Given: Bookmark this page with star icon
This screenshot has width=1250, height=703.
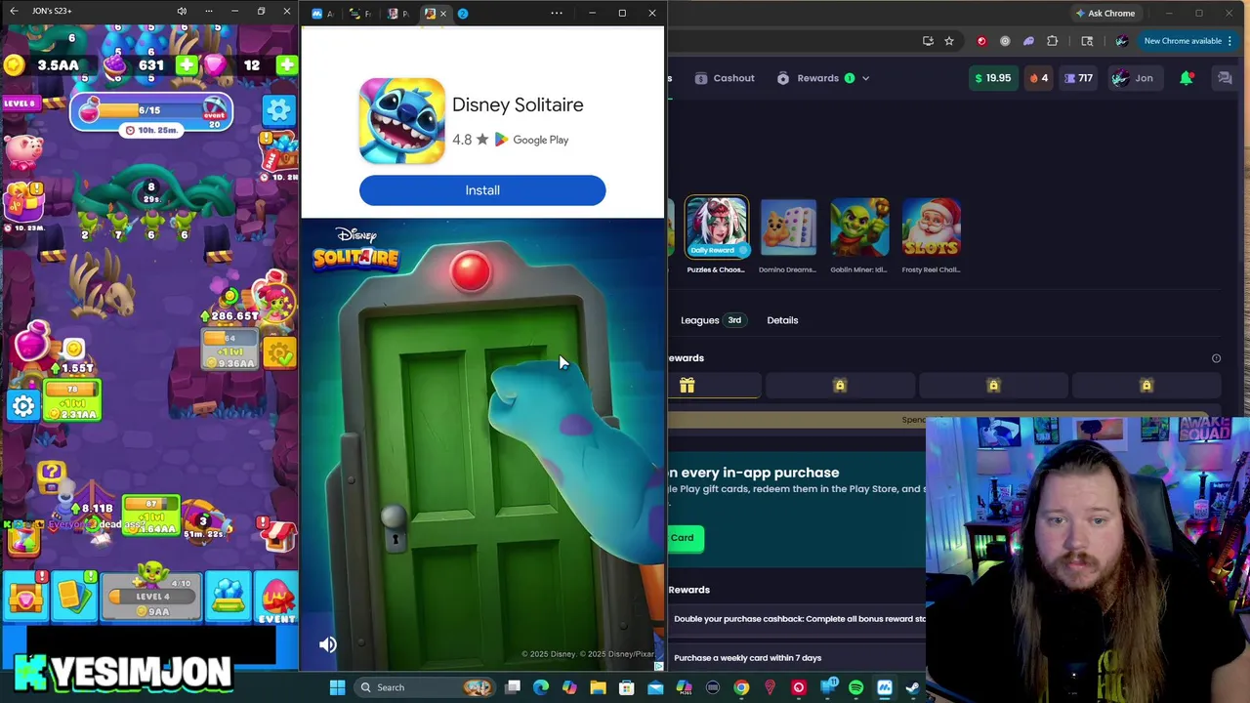Looking at the screenshot, I should 948,41.
